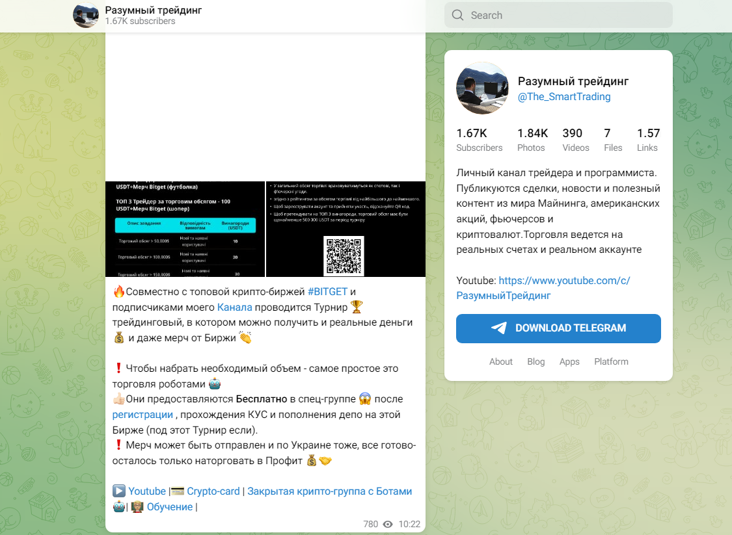The height and width of the screenshot is (535, 732).
Task: Follow the Канала link in post
Action: point(234,307)
